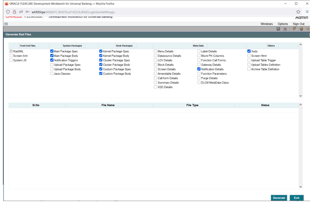Click the Firefox shield tracking protection icon
The height and width of the screenshot is (202, 310).
(x=8, y=12)
